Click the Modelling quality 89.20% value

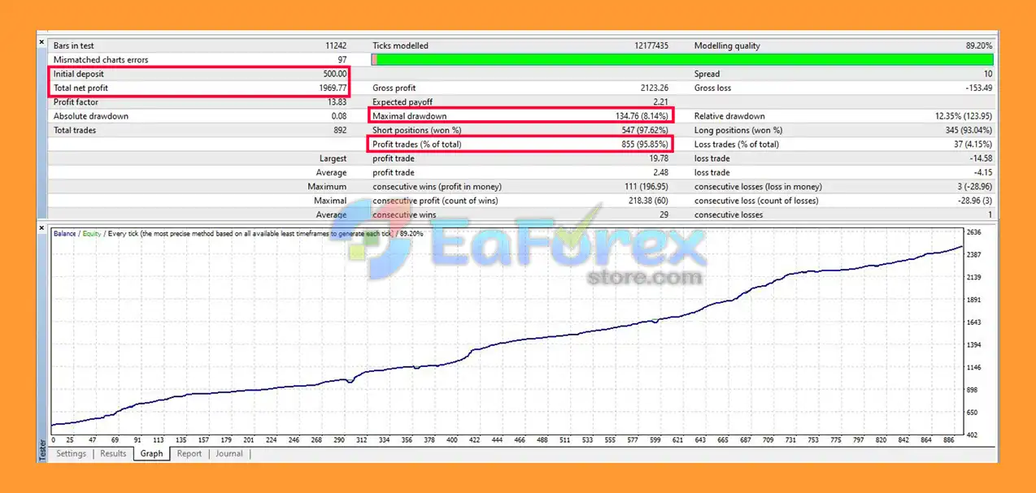[x=978, y=46]
